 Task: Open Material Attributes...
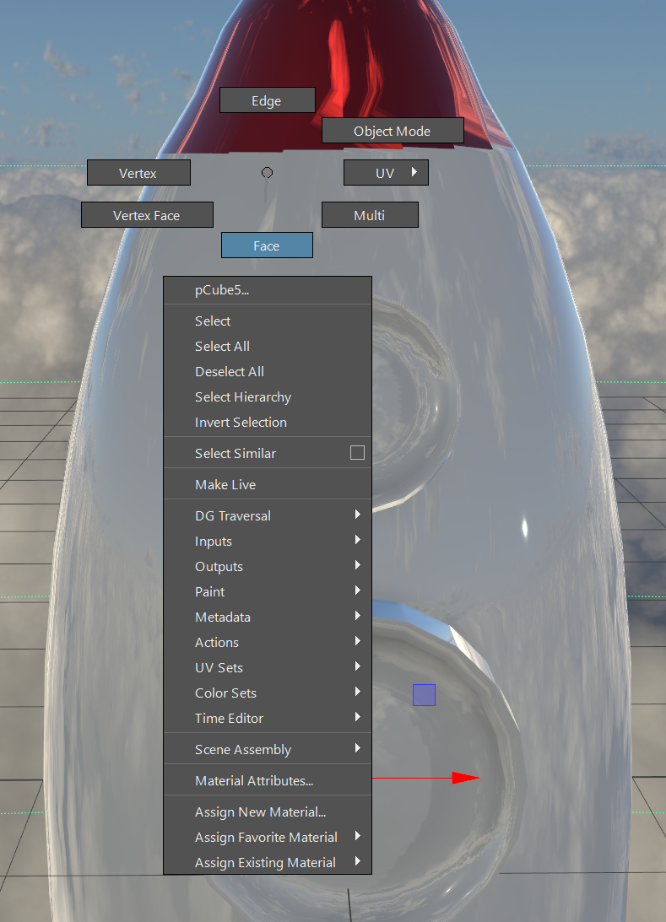click(x=268, y=780)
